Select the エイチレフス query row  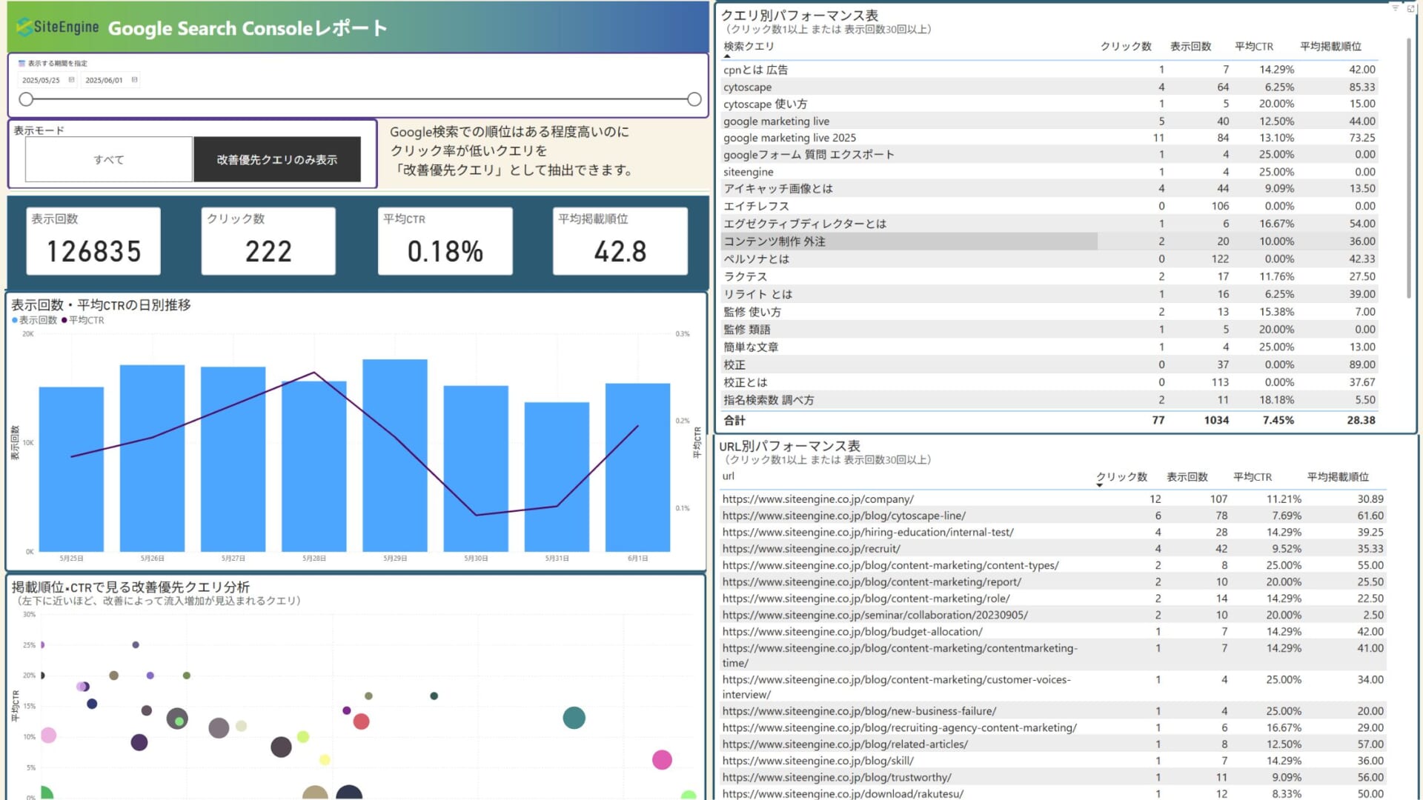(1049, 206)
